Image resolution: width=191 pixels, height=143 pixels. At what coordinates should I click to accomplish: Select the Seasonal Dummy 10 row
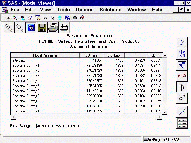tap(87, 111)
